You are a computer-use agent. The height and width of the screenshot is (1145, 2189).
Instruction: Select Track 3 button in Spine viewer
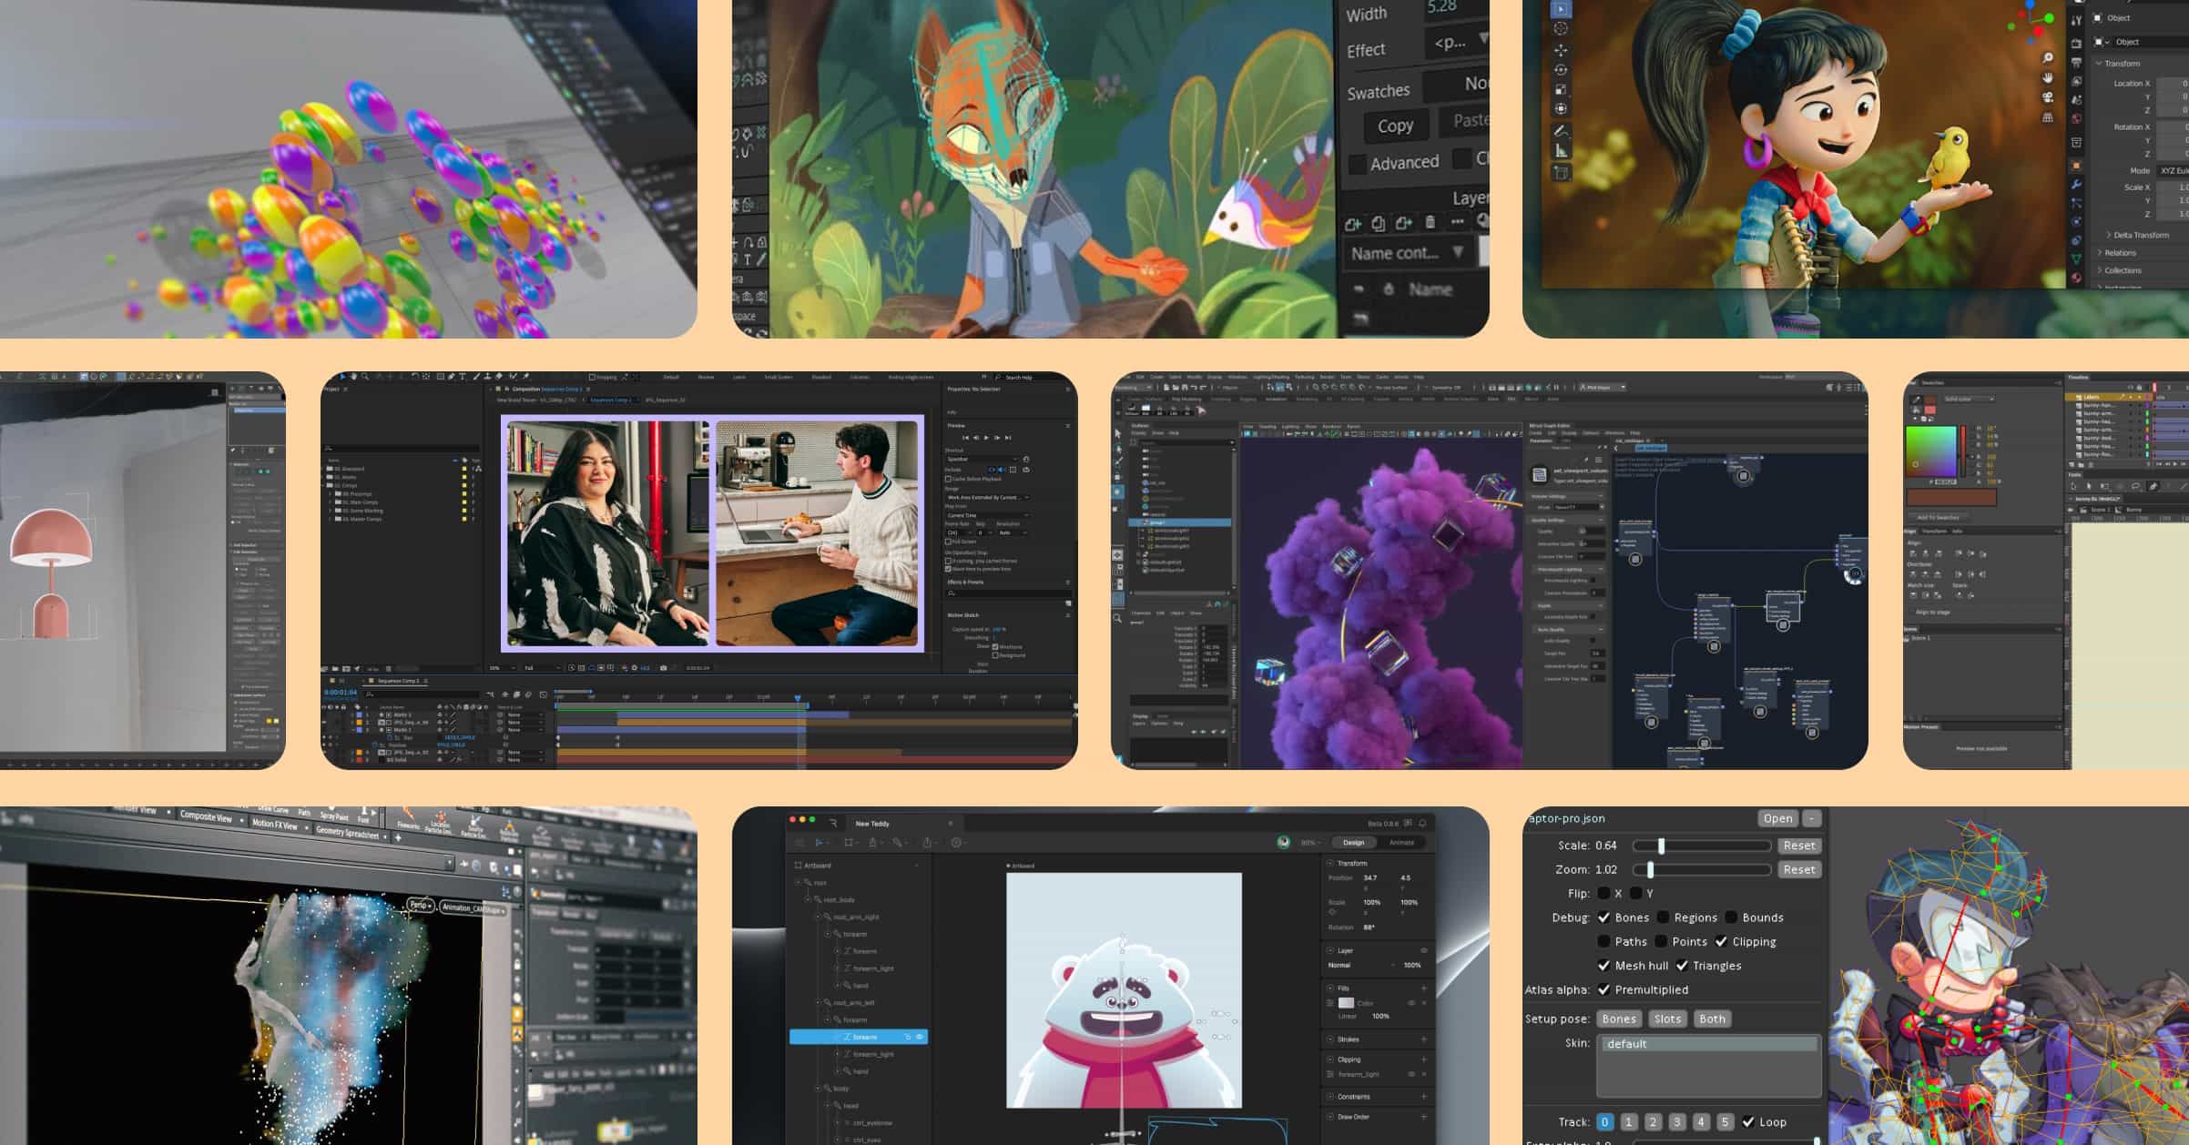tap(1677, 1122)
